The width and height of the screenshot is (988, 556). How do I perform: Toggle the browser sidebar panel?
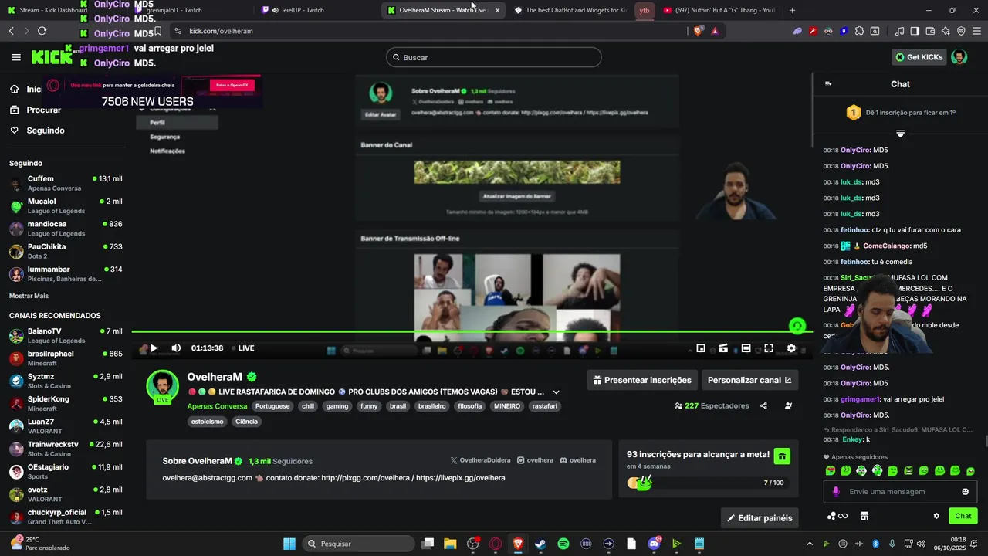pyautogui.click(x=915, y=31)
